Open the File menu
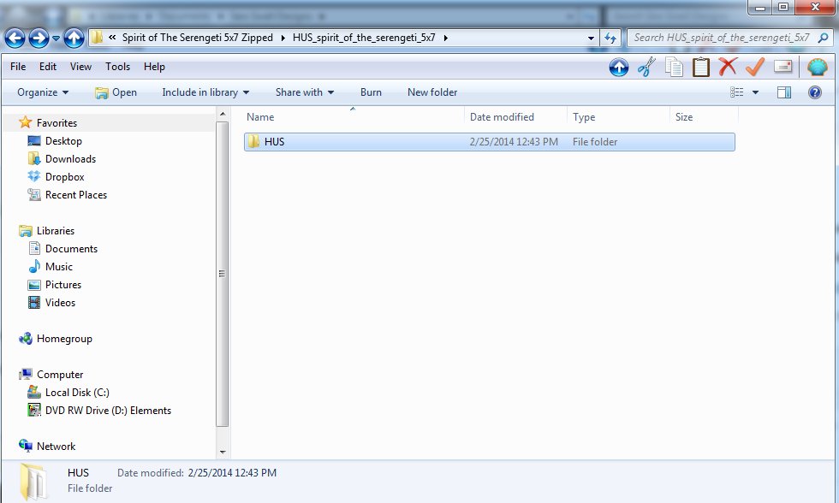The height and width of the screenshot is (503, 839). 18,67
